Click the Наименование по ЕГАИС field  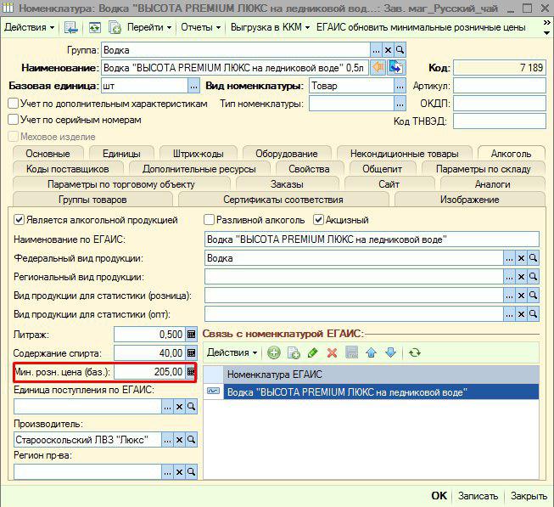point(372,239)
